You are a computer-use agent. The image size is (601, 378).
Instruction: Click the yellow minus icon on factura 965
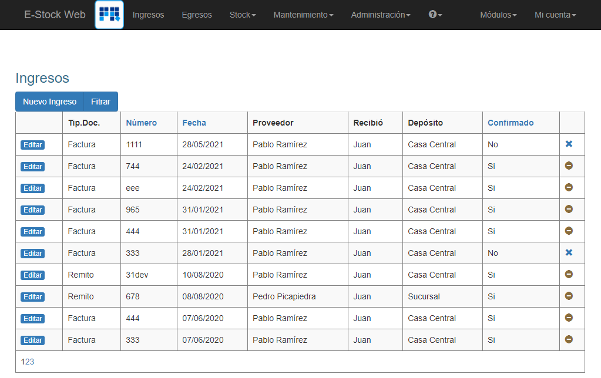pos(568,210)
